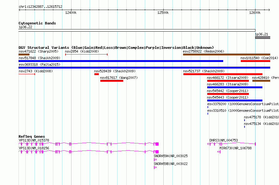Viewport: 279px width, 185px height.
Task: Click the nsv545442 (Cooper2011) label text
Action: click(x=228, y=91)
